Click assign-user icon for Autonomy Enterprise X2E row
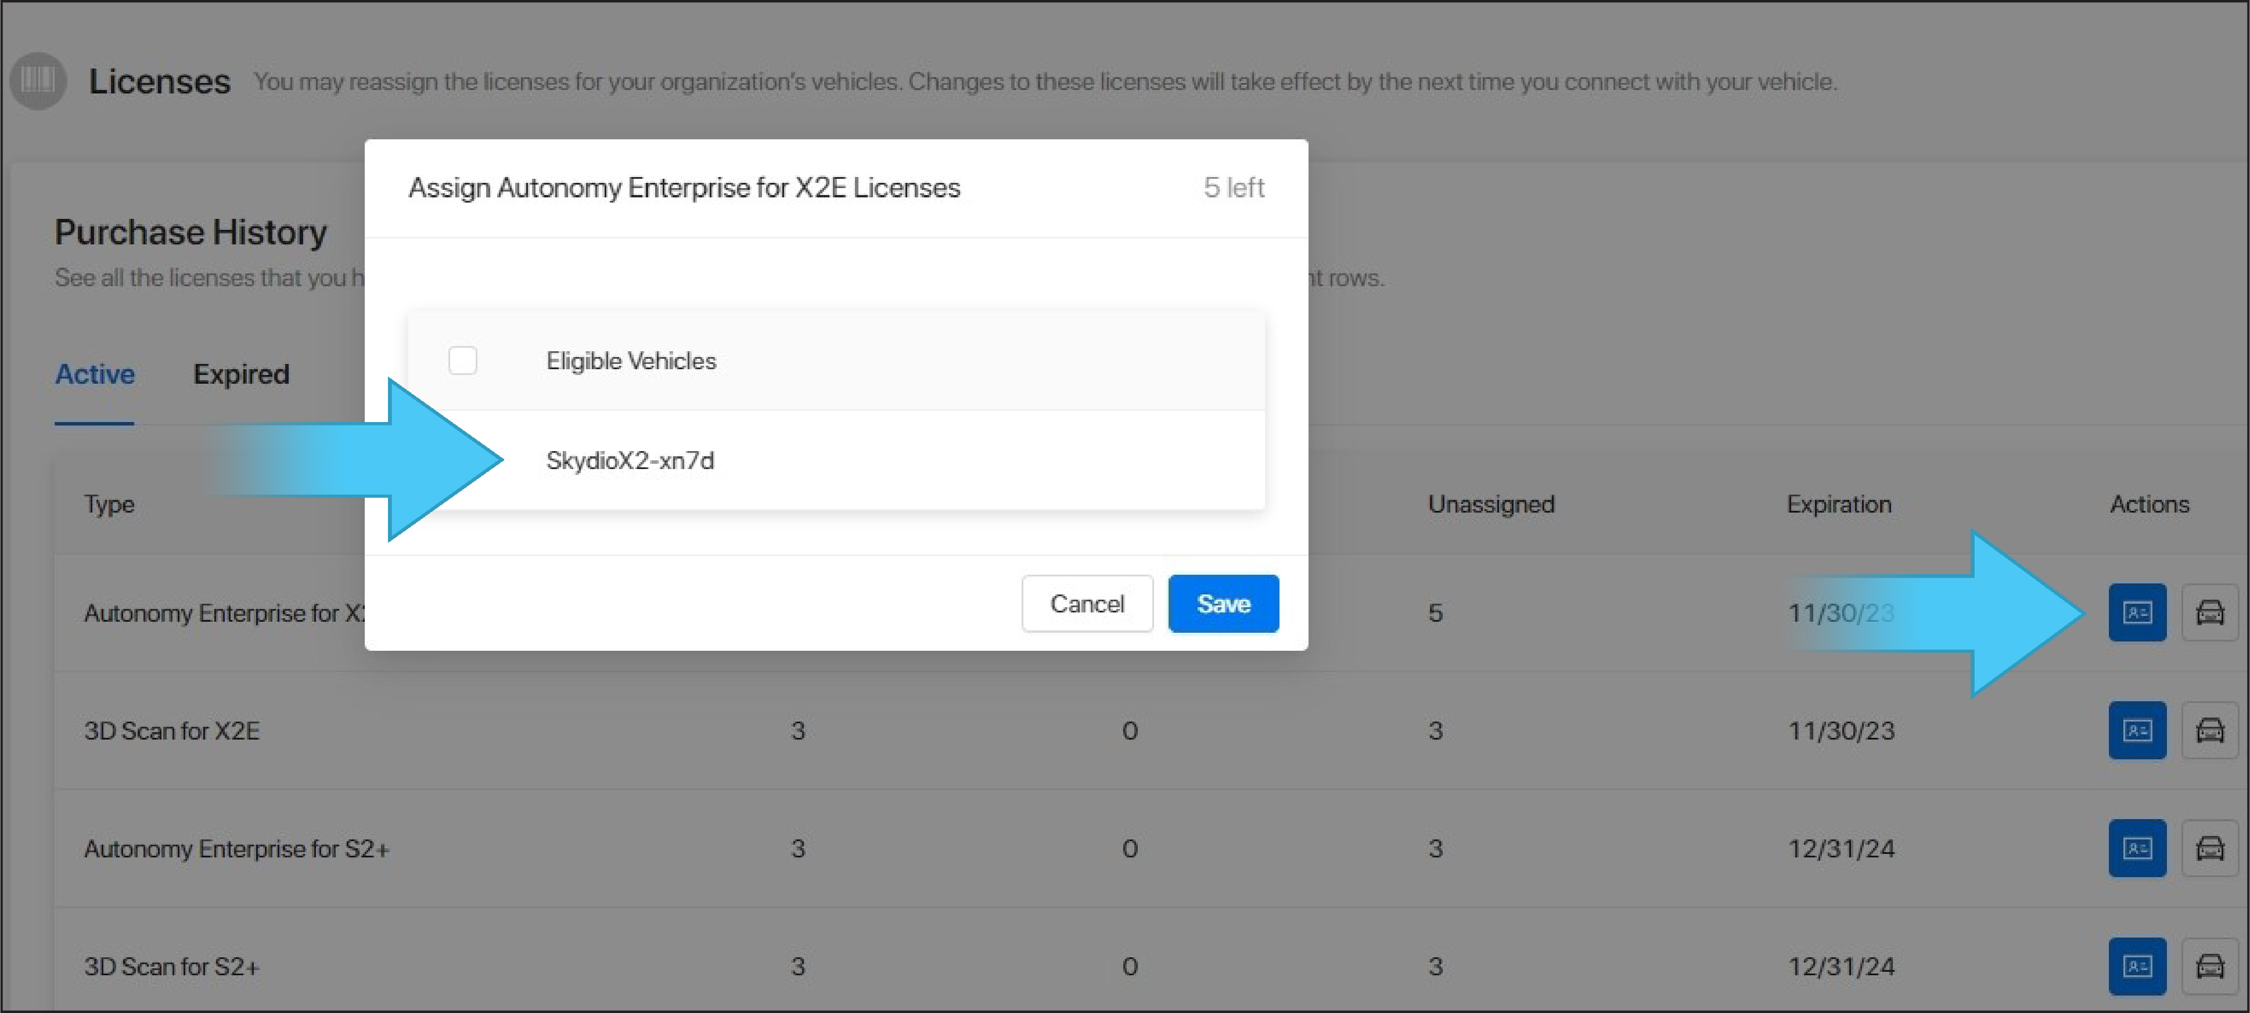The image size is (2250, 1013). [2136, 612]
